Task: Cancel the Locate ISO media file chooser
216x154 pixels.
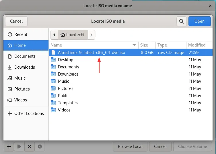Action: 16,21
